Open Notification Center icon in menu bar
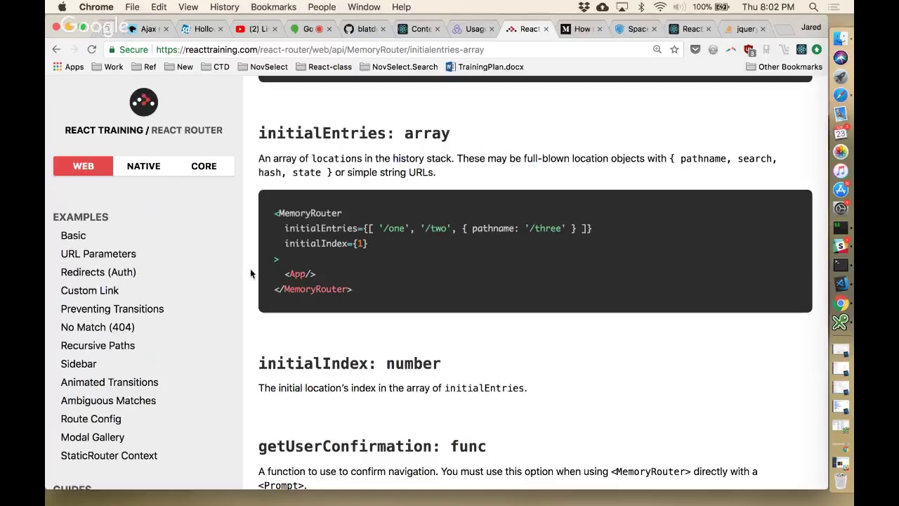This screenshot has height=506, width=899. click(x=834, y=7)
